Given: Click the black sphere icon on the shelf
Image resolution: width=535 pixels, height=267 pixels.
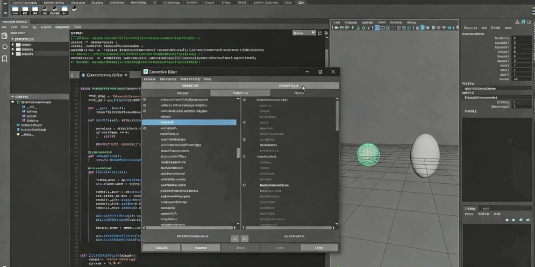Looking at the screenshot, I should point(74,9).
